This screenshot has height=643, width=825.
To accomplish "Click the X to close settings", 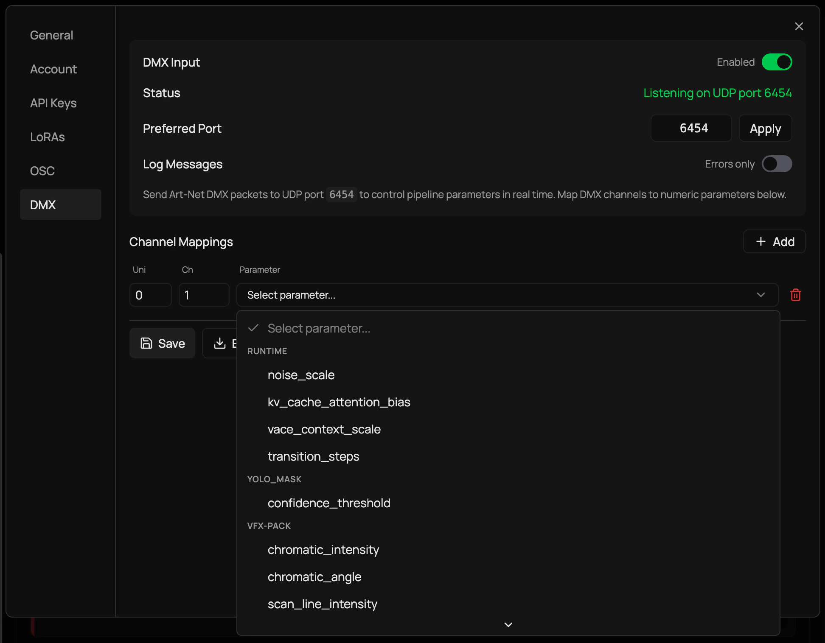I will 799,26.
